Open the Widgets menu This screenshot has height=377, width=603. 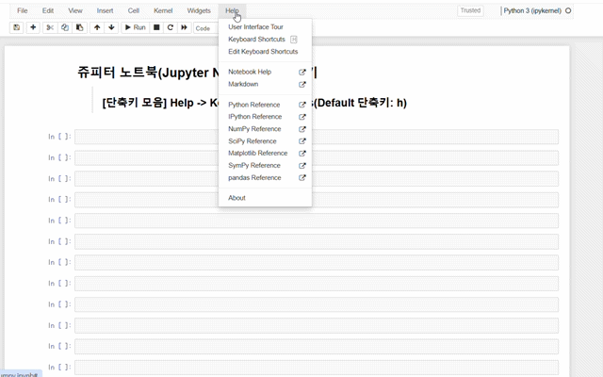pos(199,10)
